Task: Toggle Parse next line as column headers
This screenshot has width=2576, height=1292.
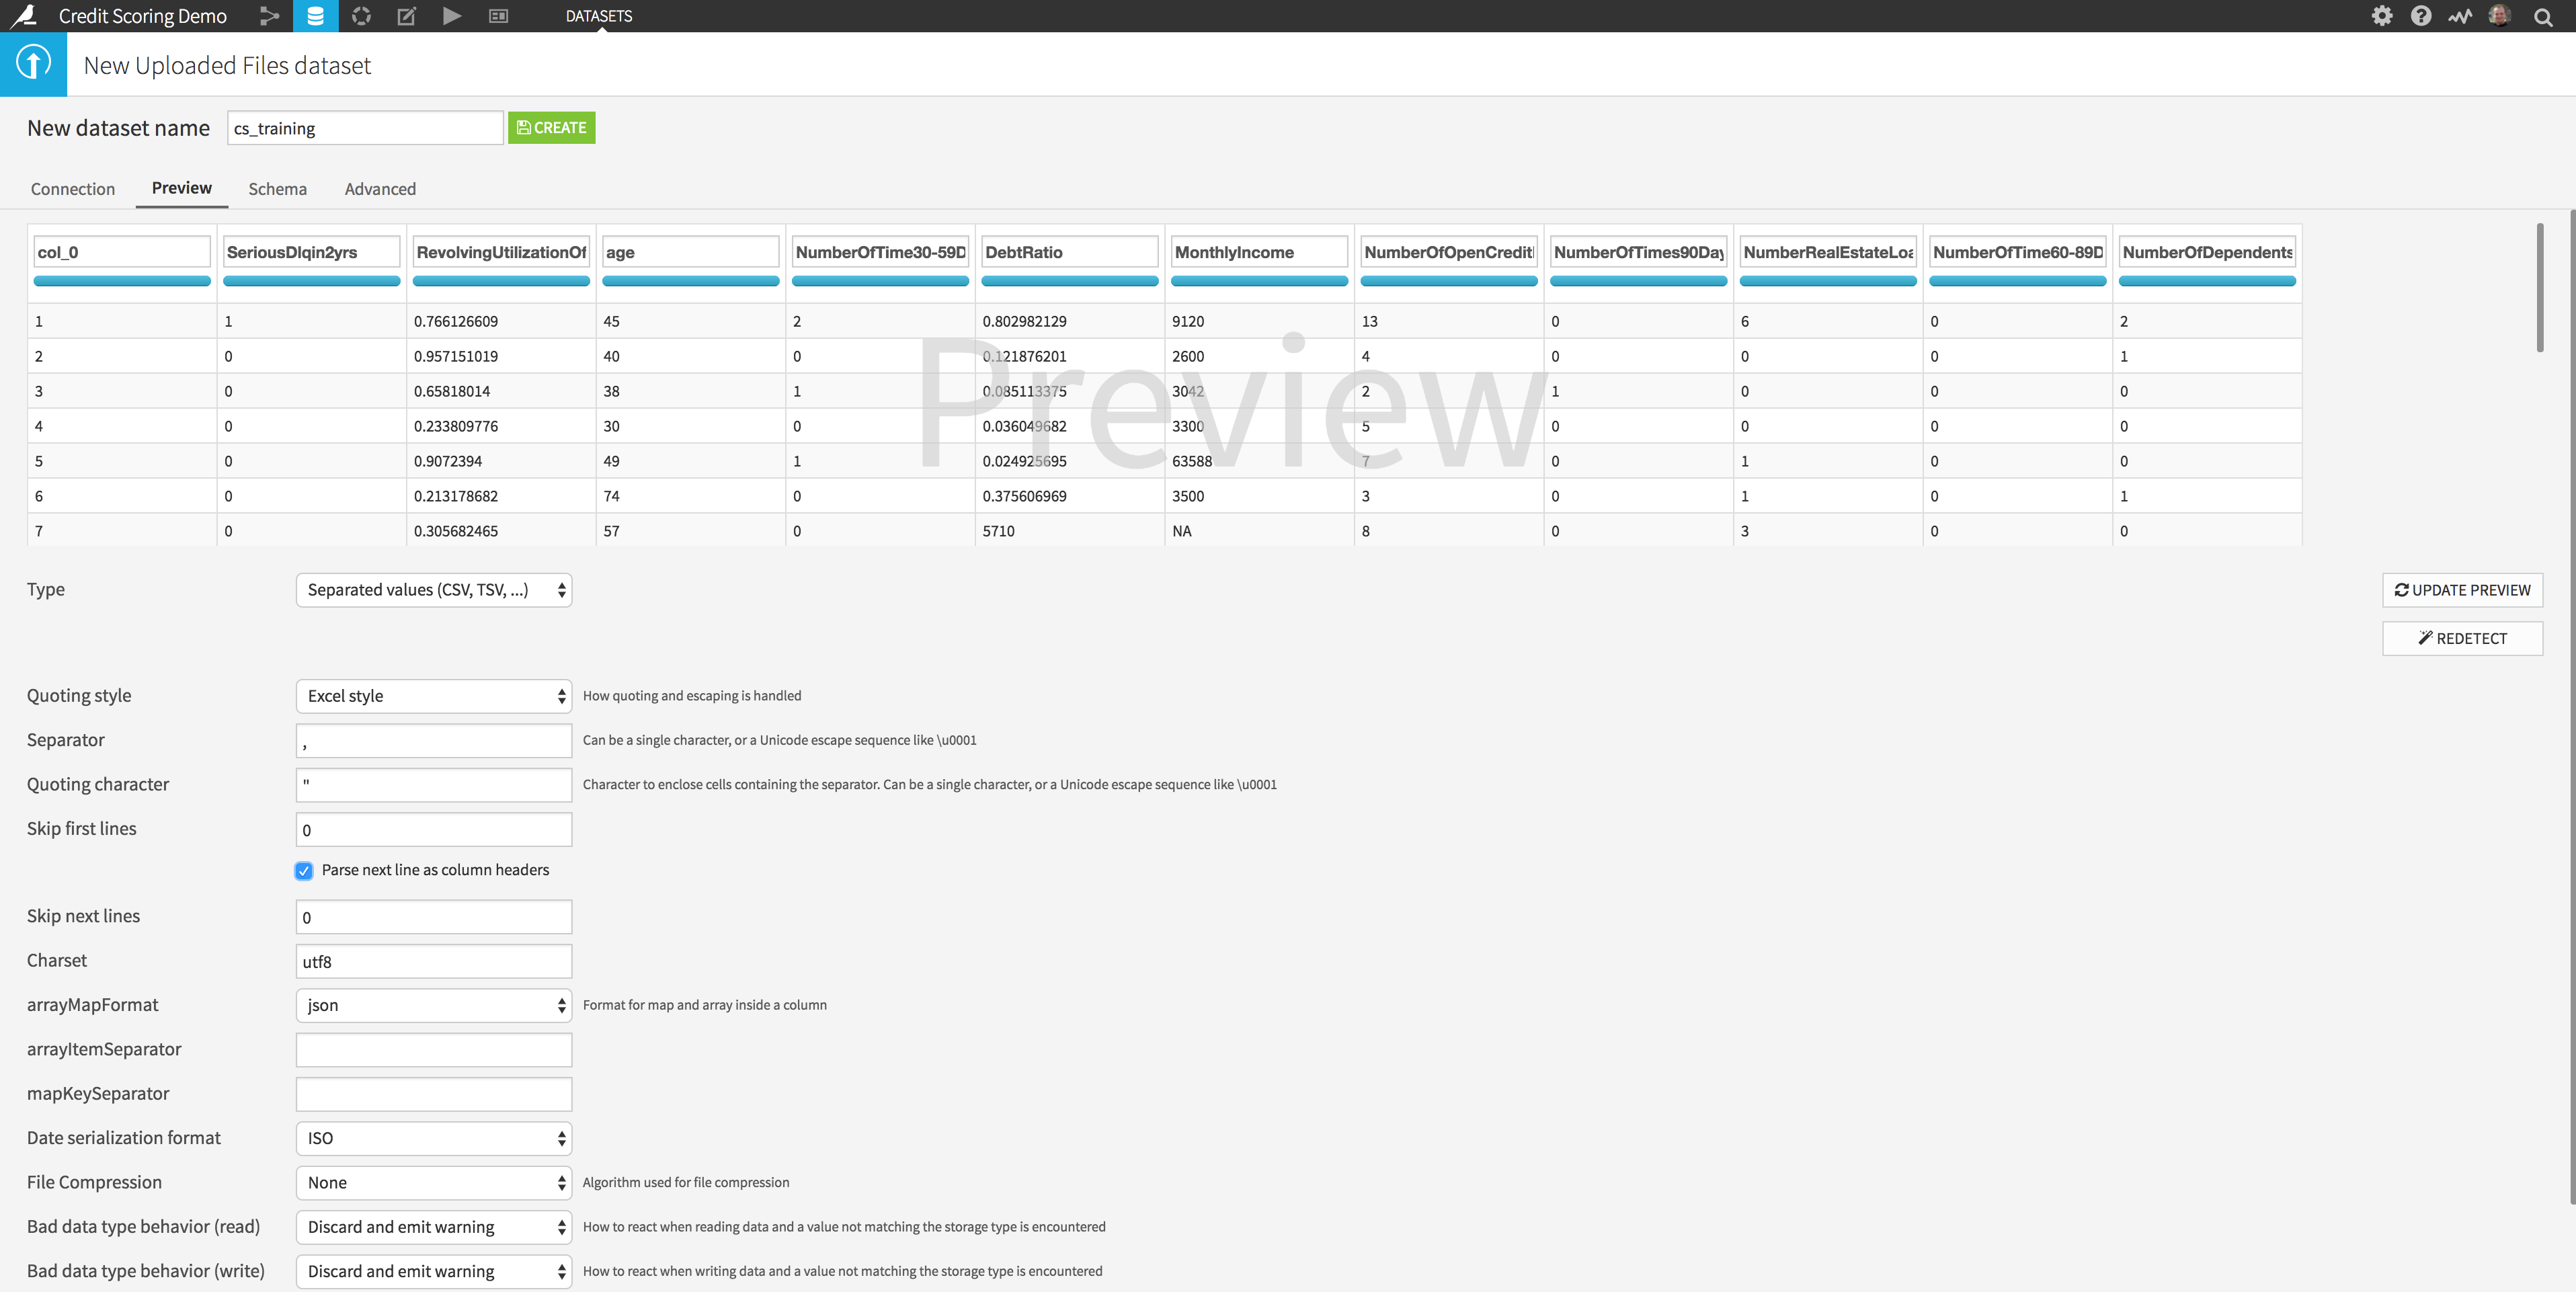Action: point(304,870)
